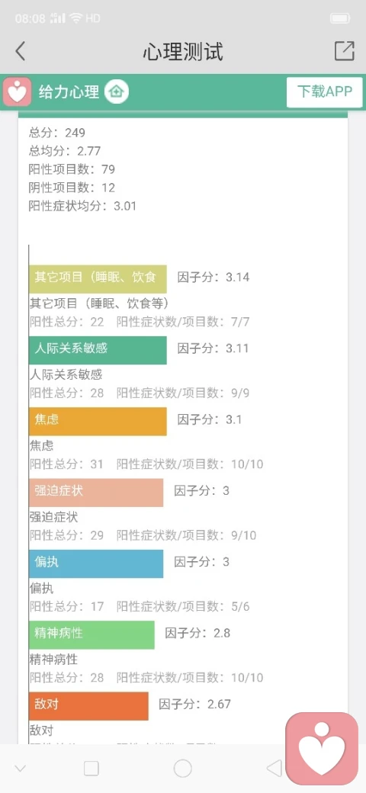
Task: Select the green 人际关系敏感 bar
Action: (x=98, y=350)
